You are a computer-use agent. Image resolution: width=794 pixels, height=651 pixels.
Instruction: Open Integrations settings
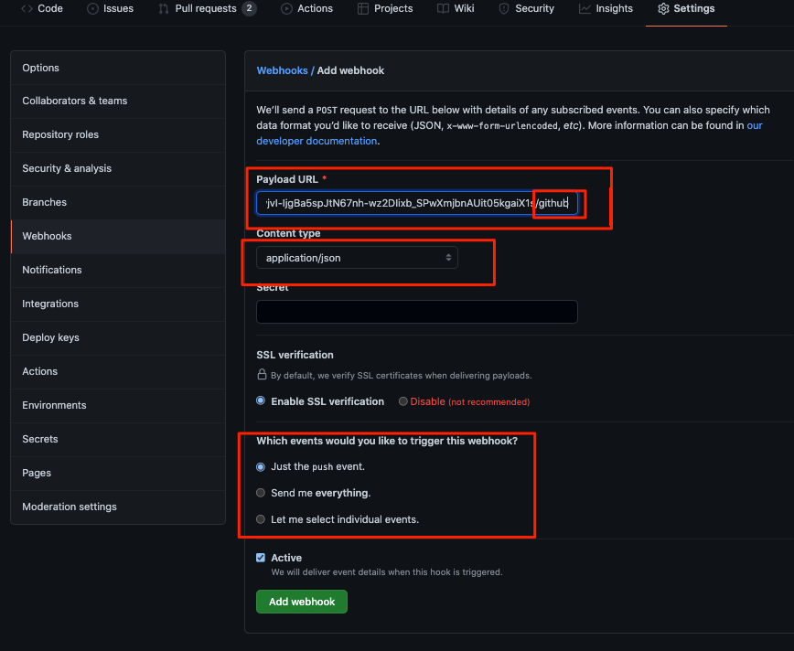[x=118, y=304]
